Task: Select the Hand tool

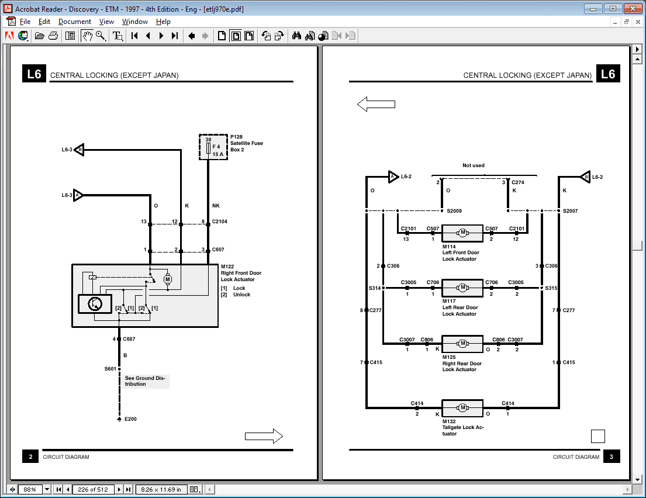Action: (87, 36)
